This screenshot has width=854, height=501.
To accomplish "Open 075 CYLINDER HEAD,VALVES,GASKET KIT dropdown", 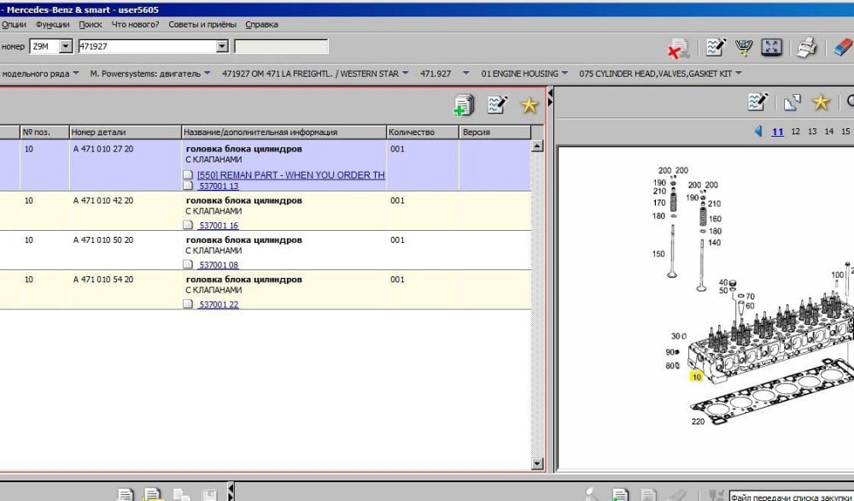I will click(738, 74).
